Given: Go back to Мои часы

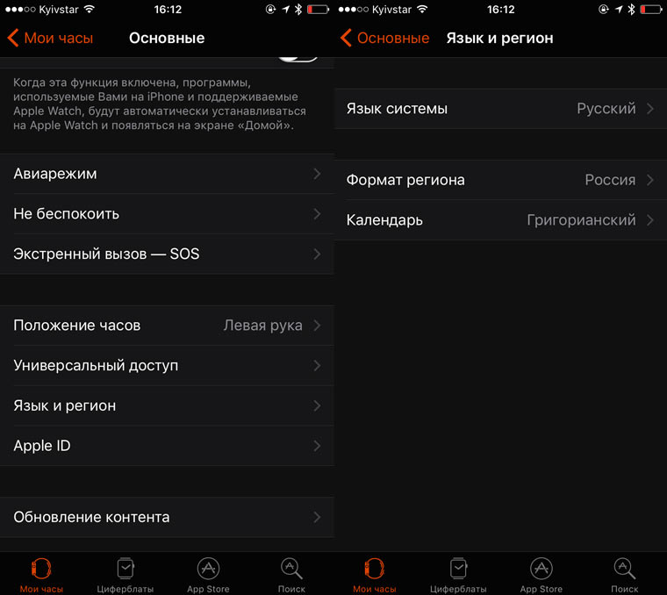Looking at the screenshot, I should [50, 38].
